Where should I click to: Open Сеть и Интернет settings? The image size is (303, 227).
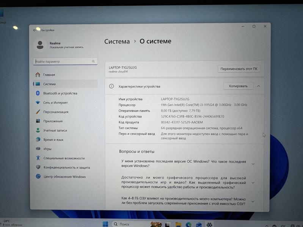click(55, 103)
